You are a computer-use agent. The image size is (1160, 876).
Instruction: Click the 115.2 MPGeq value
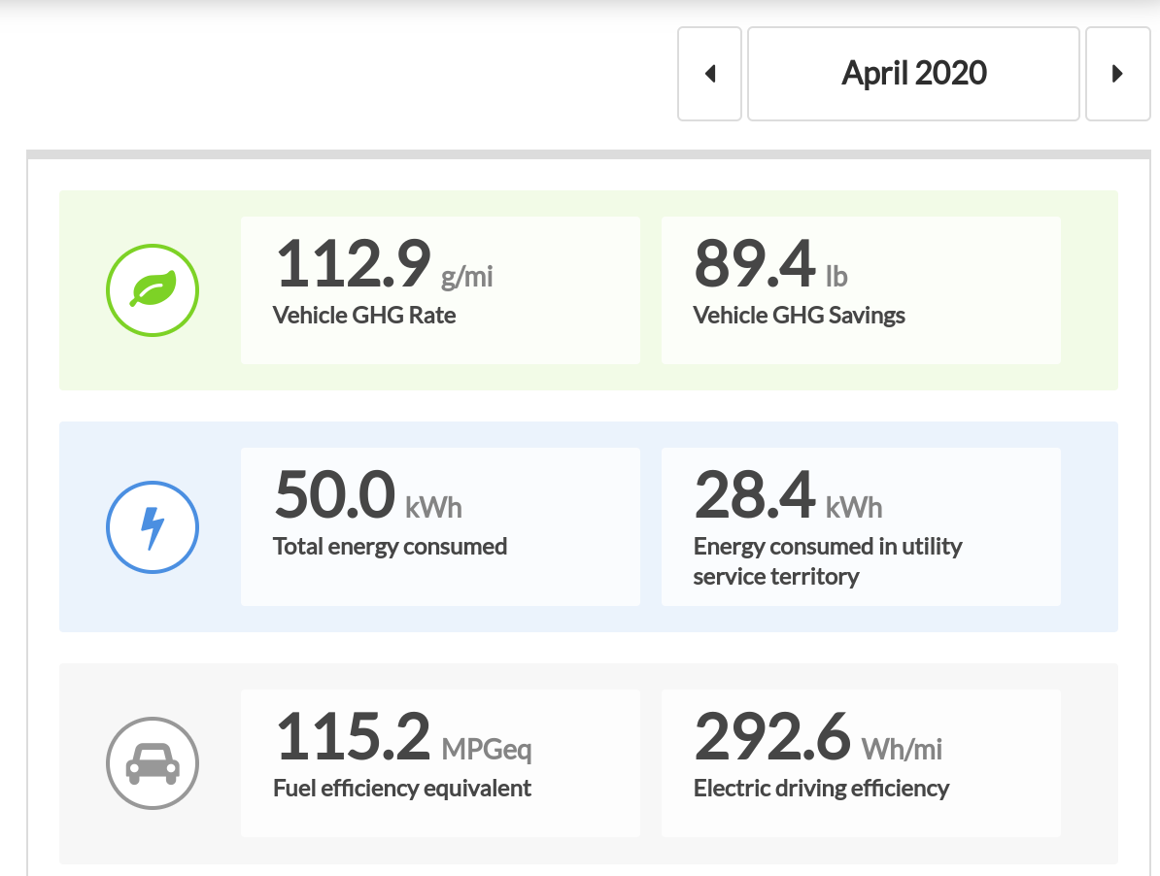pyautogui.click(x=353, y=736)
